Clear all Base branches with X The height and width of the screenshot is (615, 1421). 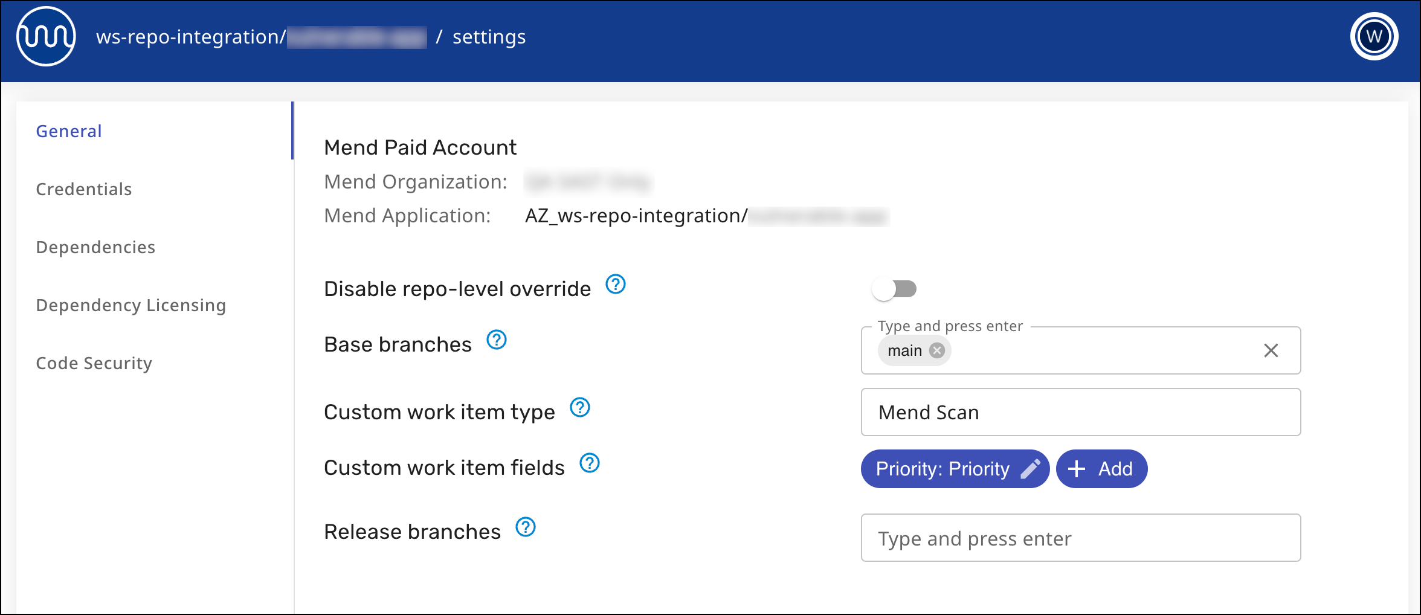[x=1271, y=350]
